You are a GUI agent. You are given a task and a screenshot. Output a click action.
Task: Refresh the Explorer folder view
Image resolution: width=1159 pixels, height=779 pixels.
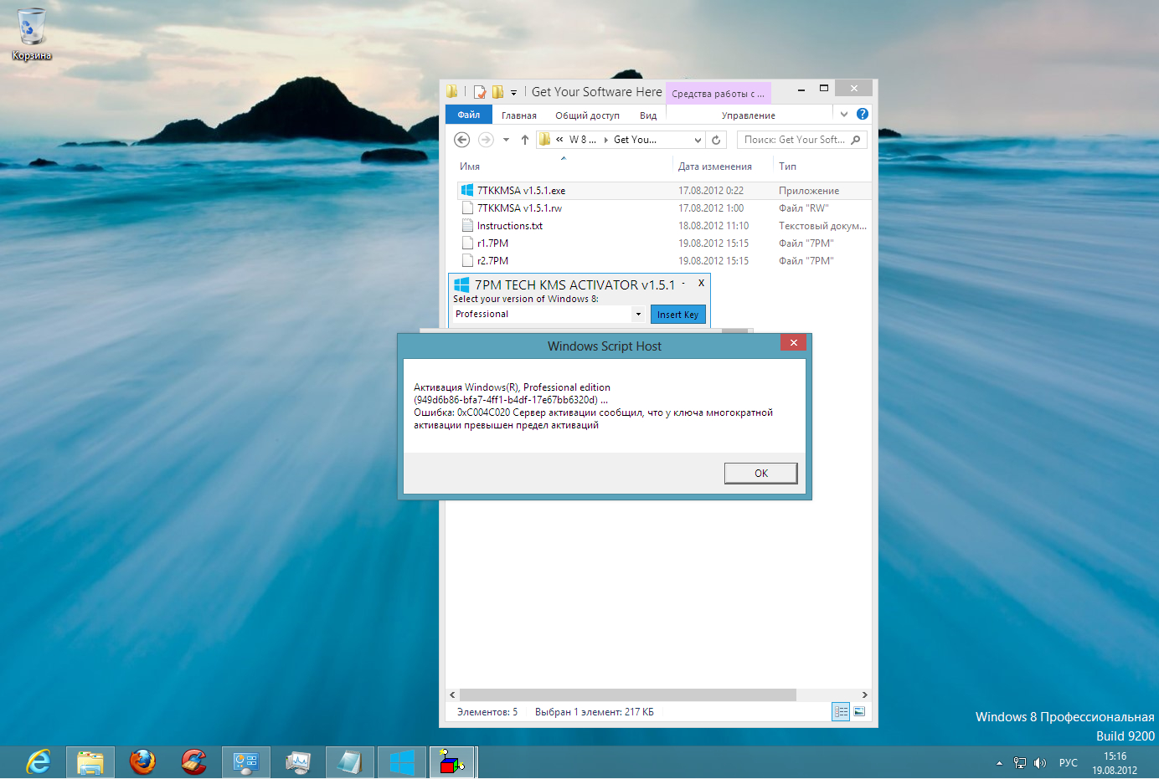pyautogui.click(x=716, y=140)
